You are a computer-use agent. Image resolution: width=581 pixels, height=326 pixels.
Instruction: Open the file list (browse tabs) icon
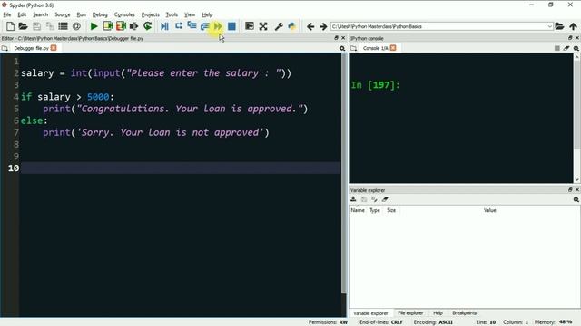[63, 26]
